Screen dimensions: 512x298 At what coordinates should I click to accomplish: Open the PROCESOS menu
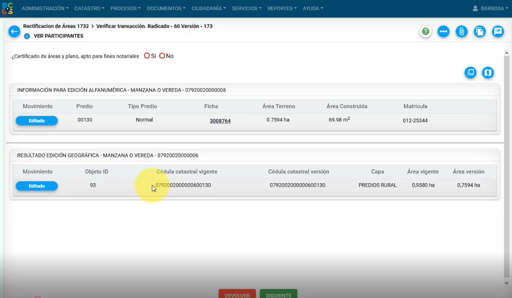(125, 8)
